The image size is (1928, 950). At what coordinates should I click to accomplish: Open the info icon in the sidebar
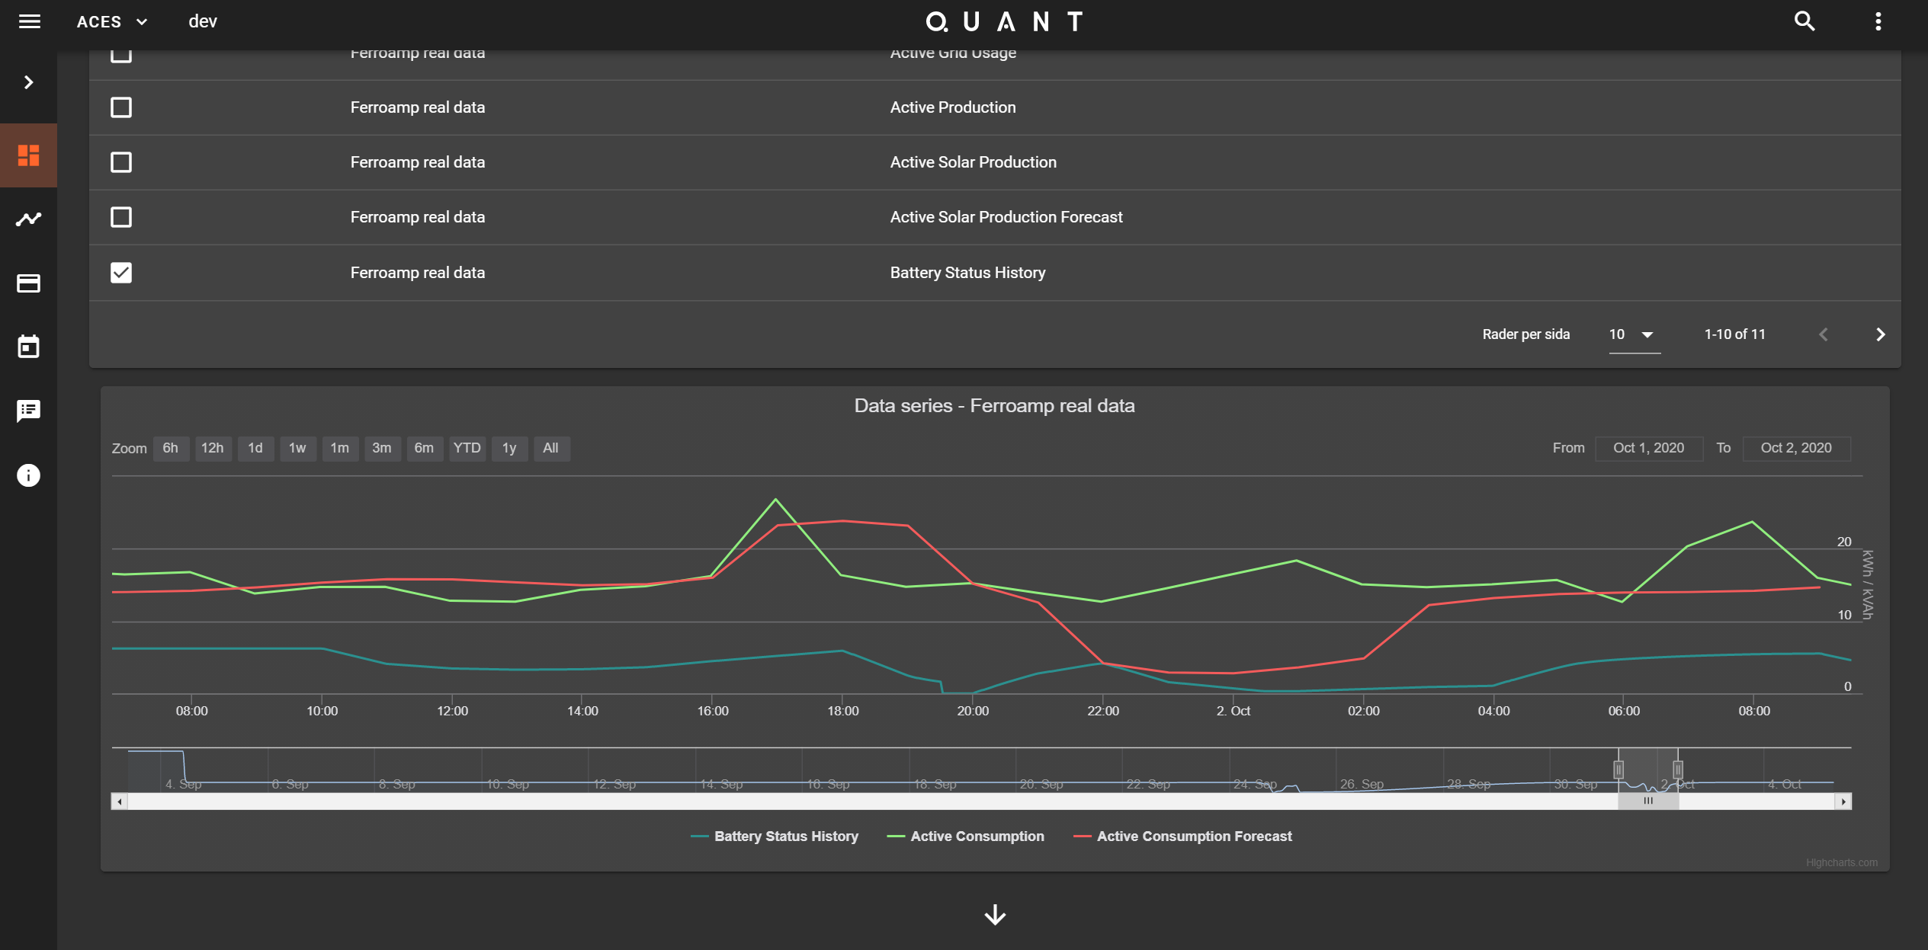point(29,475)
